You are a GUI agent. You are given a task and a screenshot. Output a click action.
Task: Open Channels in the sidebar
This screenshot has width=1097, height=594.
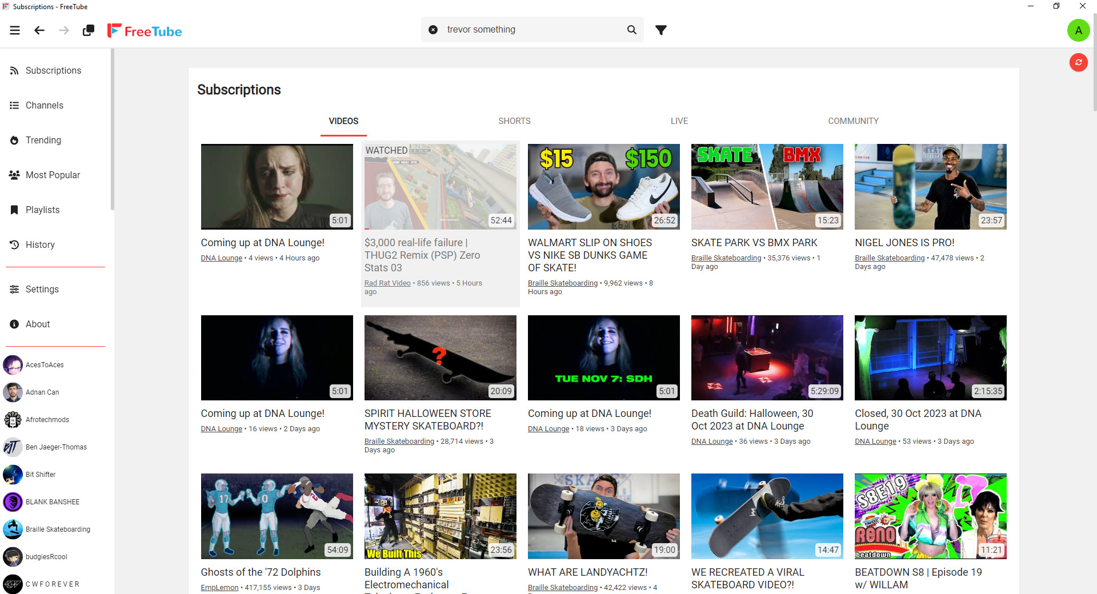55,105
